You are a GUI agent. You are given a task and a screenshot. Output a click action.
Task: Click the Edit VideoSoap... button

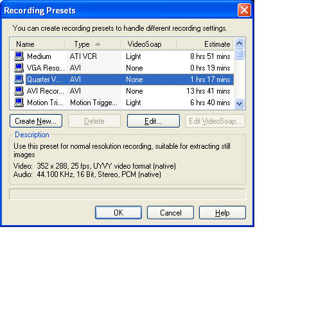[215, 121]
